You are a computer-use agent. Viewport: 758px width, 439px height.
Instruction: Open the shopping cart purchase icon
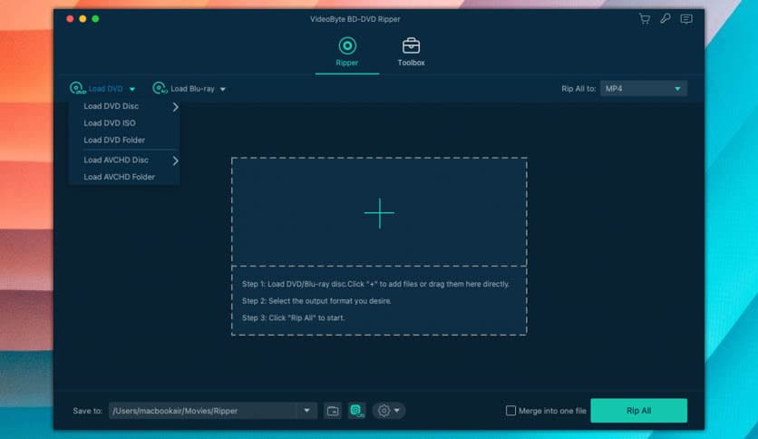point(645,19)
